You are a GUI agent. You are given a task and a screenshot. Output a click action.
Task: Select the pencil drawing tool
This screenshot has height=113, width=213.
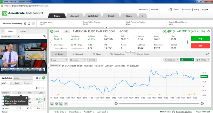[x=66, y=104]
